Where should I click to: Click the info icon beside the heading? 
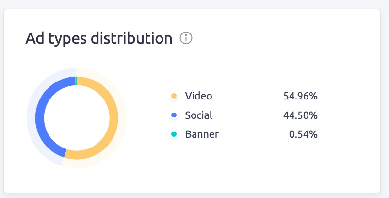click(x=186, y=38)
